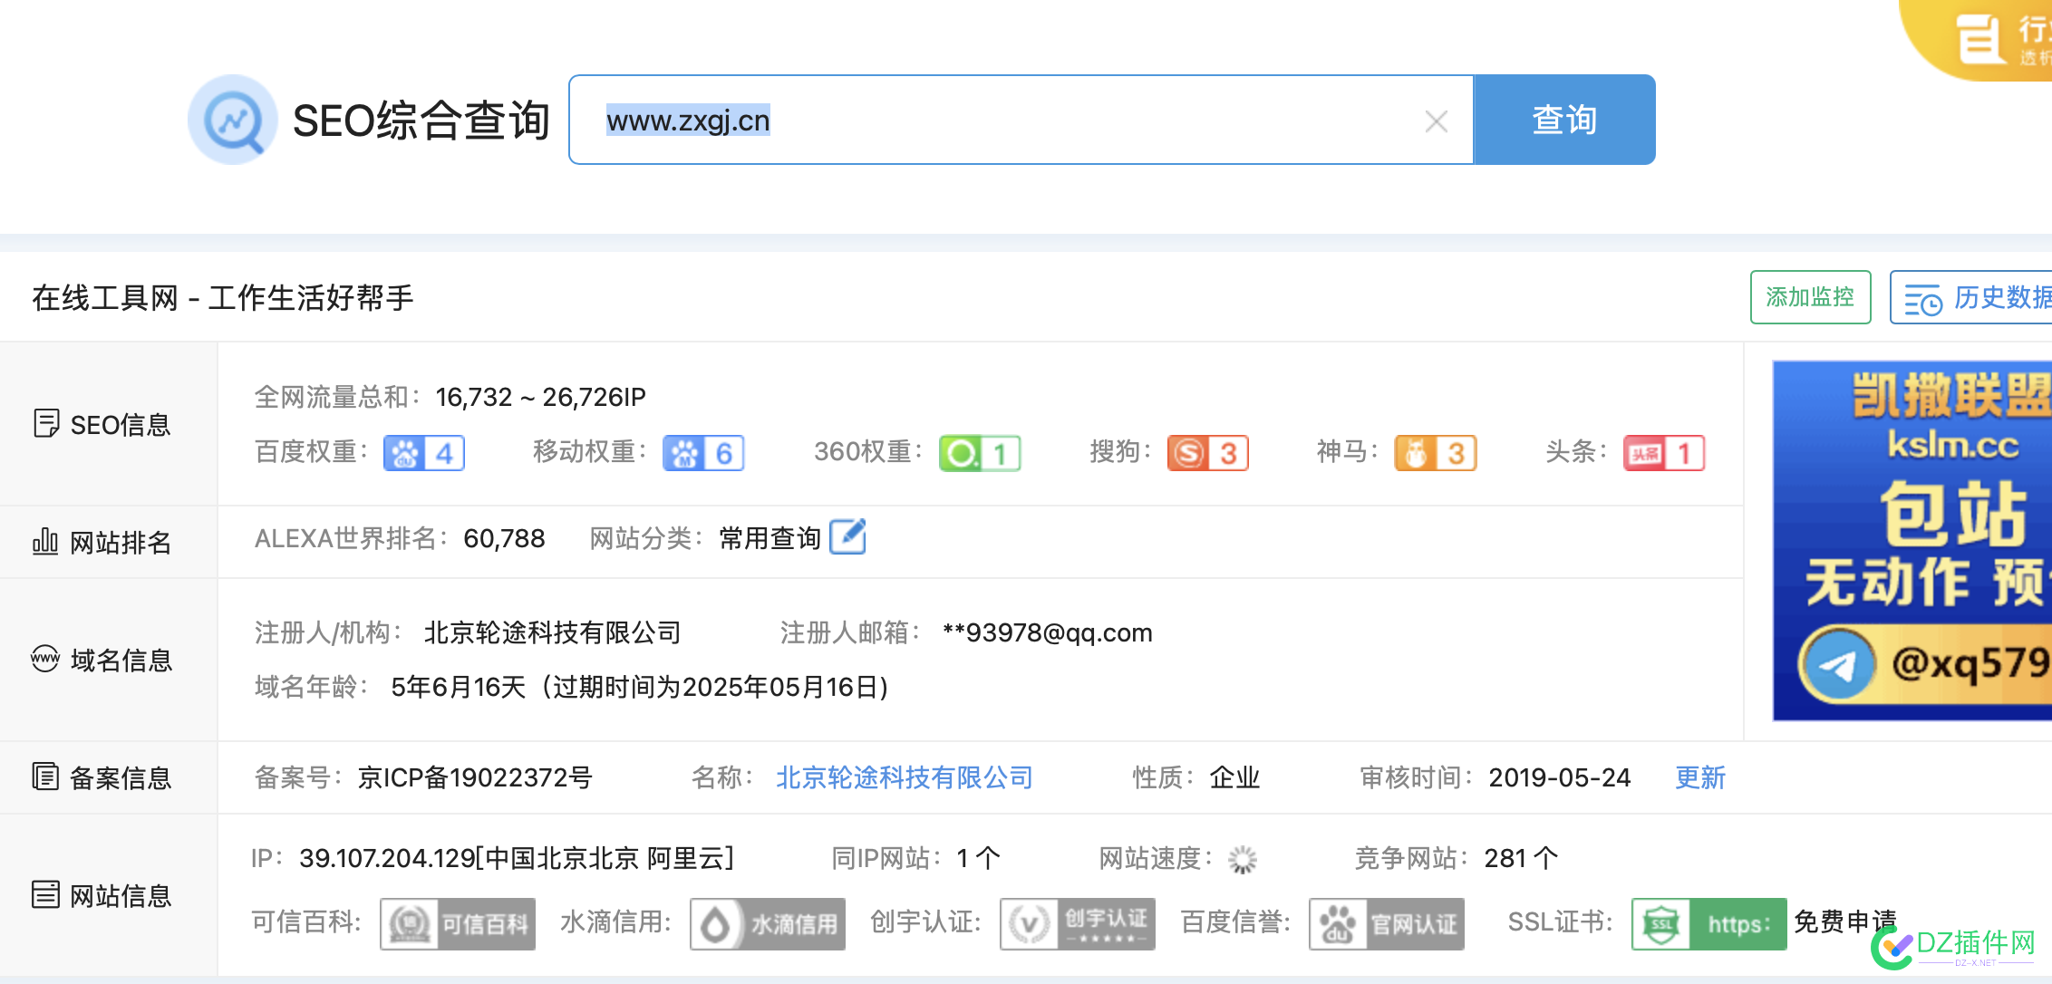Screen dimensions: 2052x984
Task: Click the 水滴信用 badge
Action: [768, 923]
